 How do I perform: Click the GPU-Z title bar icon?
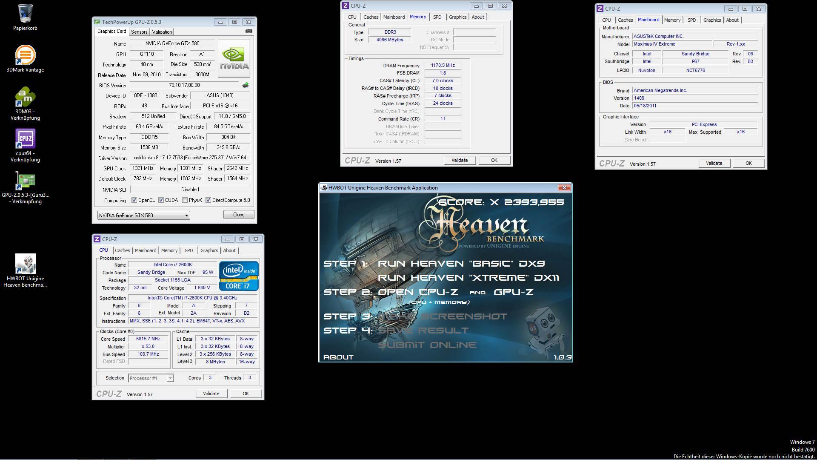97,22
